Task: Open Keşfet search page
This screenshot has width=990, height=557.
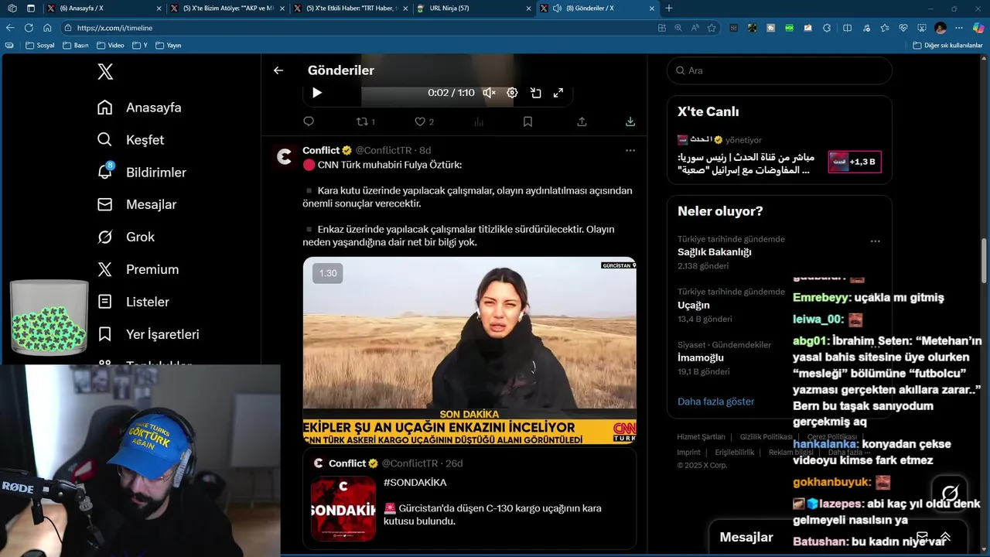Action: [131, 140]
